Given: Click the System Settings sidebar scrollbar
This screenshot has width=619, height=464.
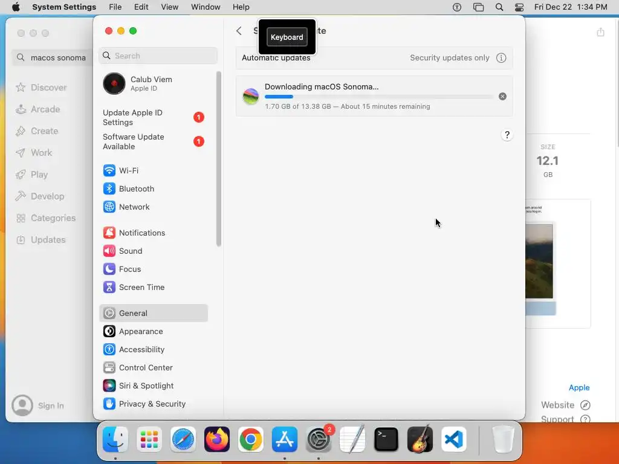Looking at the screenshot, I should pyautogui.click(x=219, y=159).
